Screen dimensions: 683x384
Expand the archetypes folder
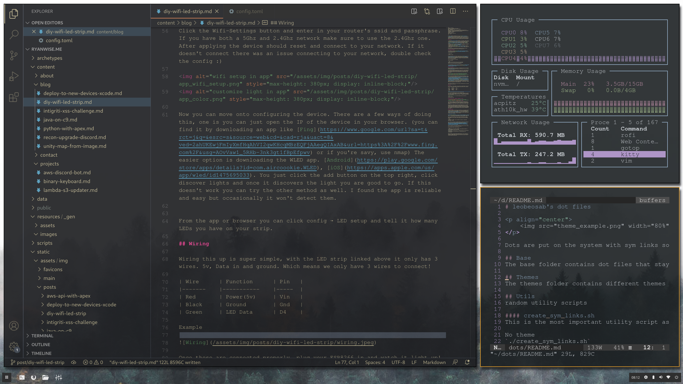[x=49, y=58]
